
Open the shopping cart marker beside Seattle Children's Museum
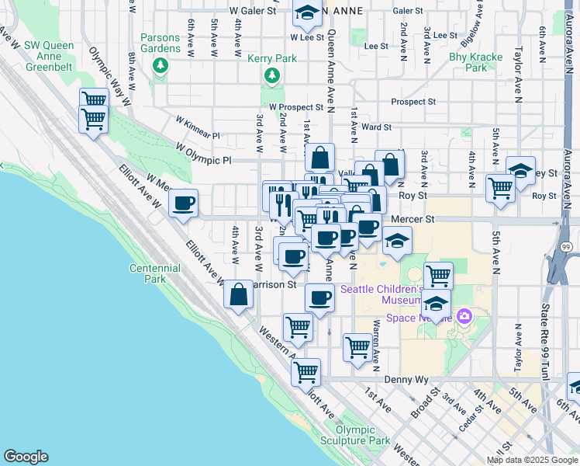coord(438,275)
